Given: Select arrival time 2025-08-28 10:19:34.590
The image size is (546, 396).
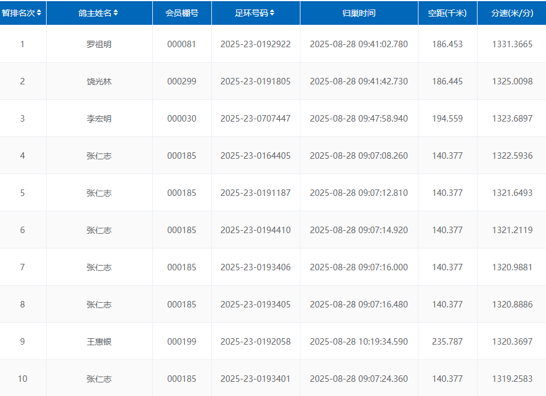Looking at the screenshot, I should (359, 342).
